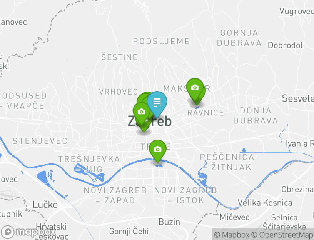Click the NOVI ZAGREB – ZAPAD label
The width and height of the screenshot is (314, 240).
tap(115, 195)
